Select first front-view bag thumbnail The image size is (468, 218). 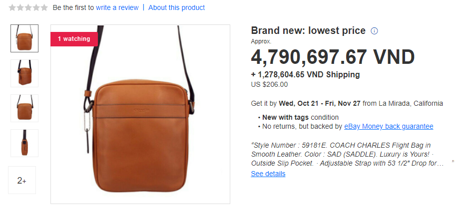click(24, 38)
